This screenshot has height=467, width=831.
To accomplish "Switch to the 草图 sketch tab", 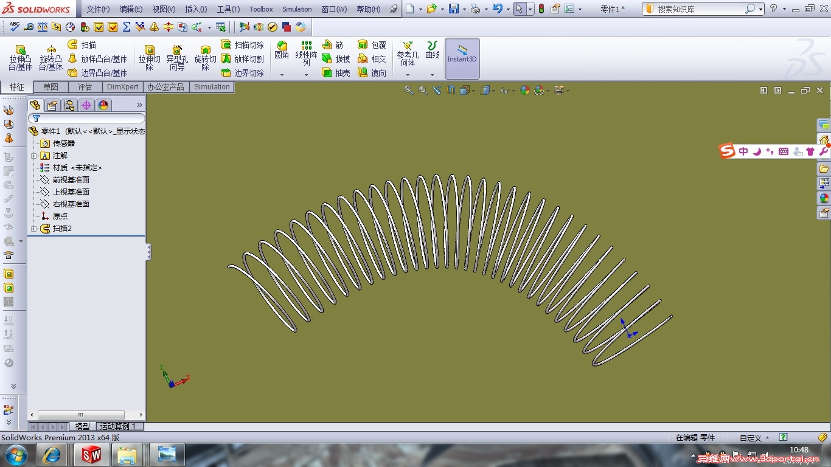I will pos(50,87).
